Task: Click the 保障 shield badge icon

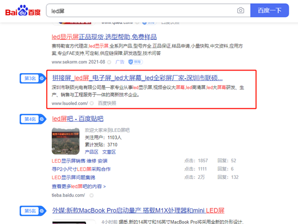Action: tap(136, 62)
